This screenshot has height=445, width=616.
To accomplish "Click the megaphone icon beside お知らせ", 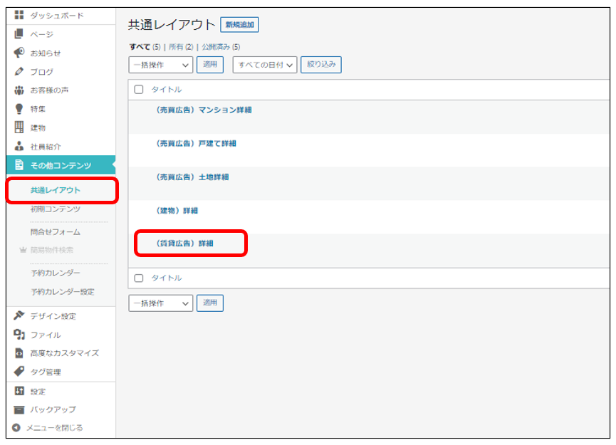I will (19, 53).
